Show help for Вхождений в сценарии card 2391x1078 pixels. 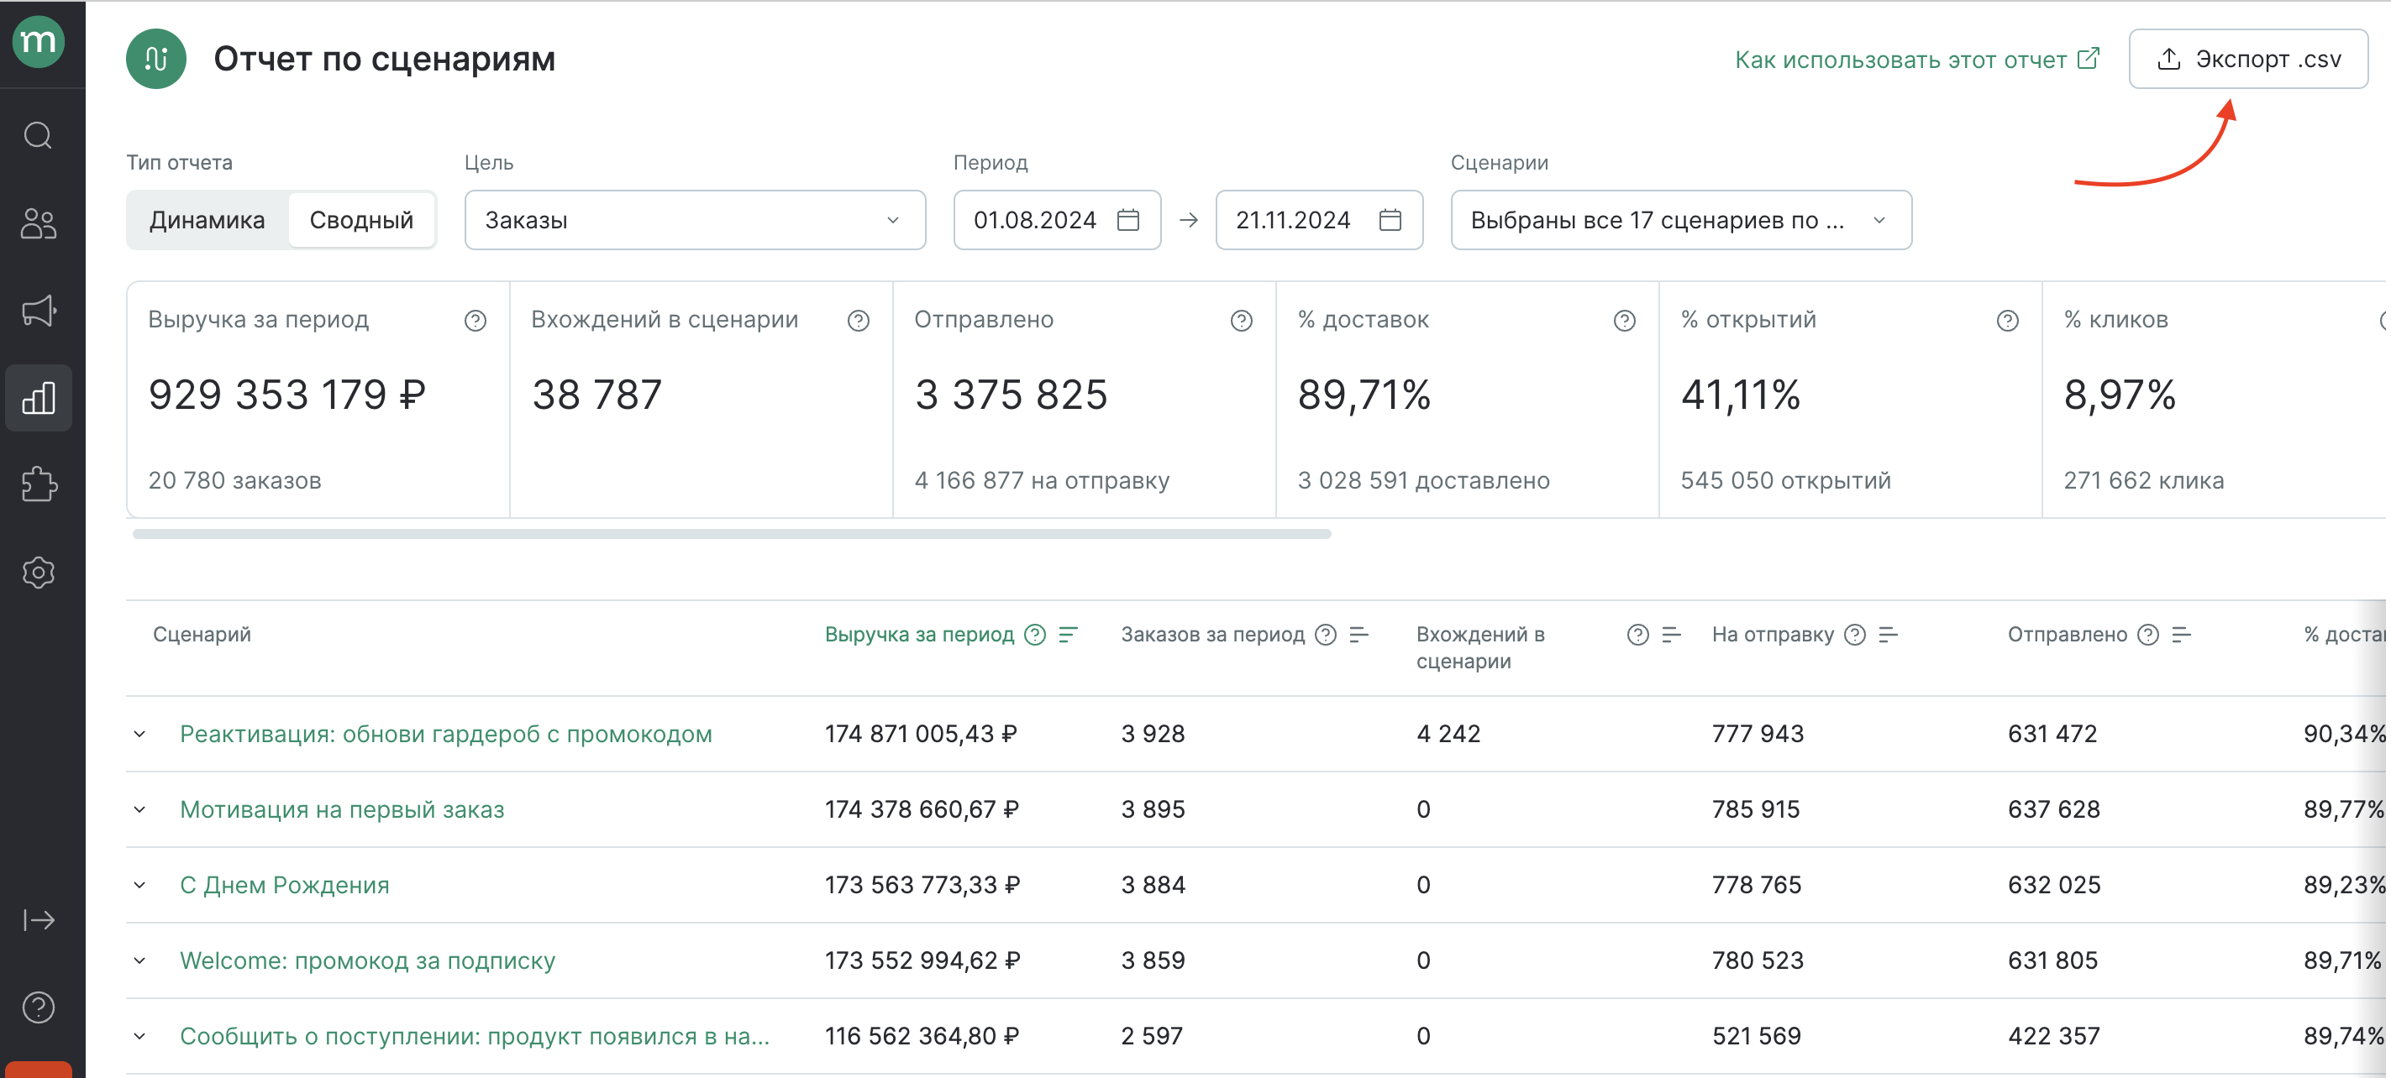pyautogui.click(x=859, y=321)
